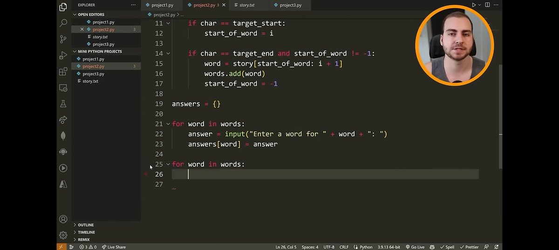Change end of line sequence CRLF
Image resolution: width=559 pixels, height=250 pixels.
[x=344, y=247]
